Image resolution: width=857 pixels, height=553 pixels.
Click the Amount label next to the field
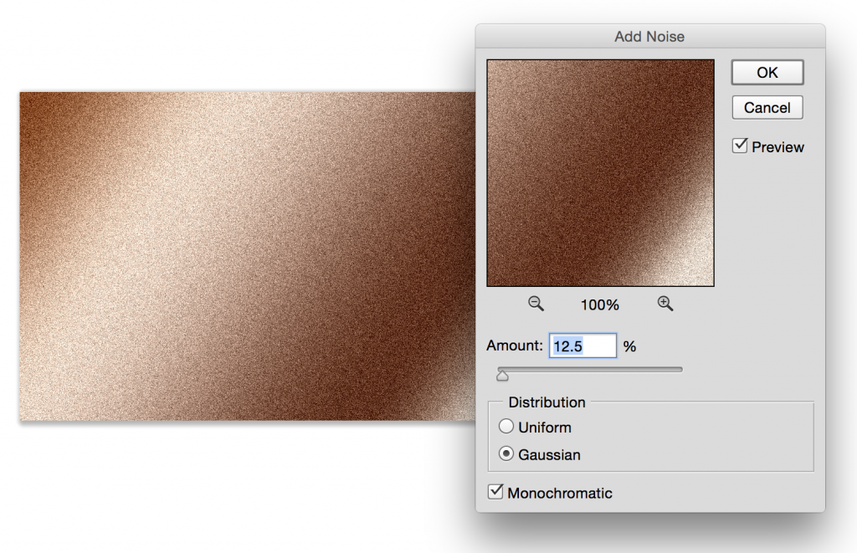[x=514, y=346]
